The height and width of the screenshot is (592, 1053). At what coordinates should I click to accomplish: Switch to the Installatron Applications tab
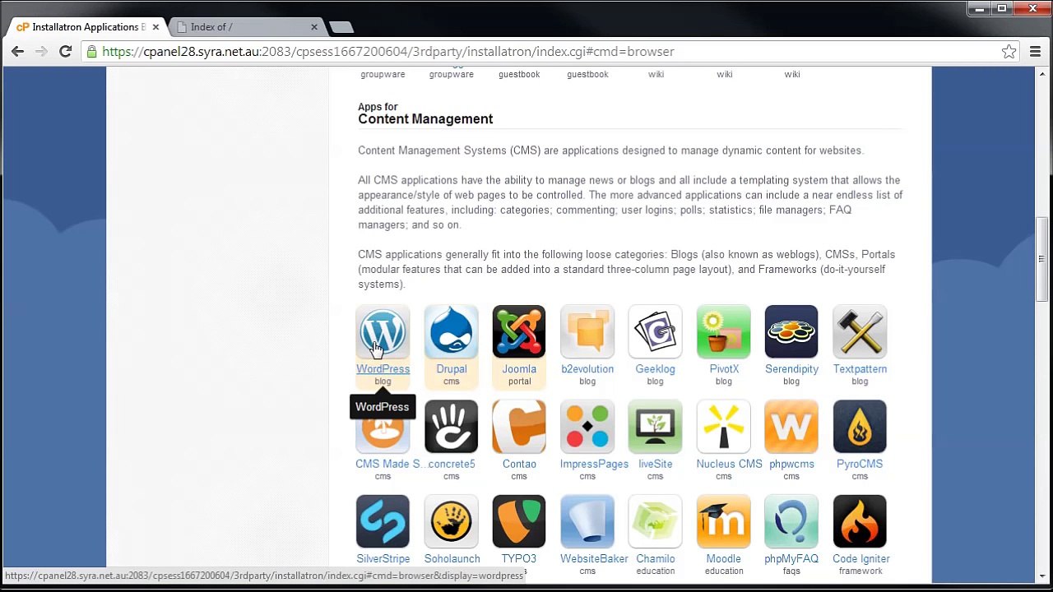click(87, 27)
